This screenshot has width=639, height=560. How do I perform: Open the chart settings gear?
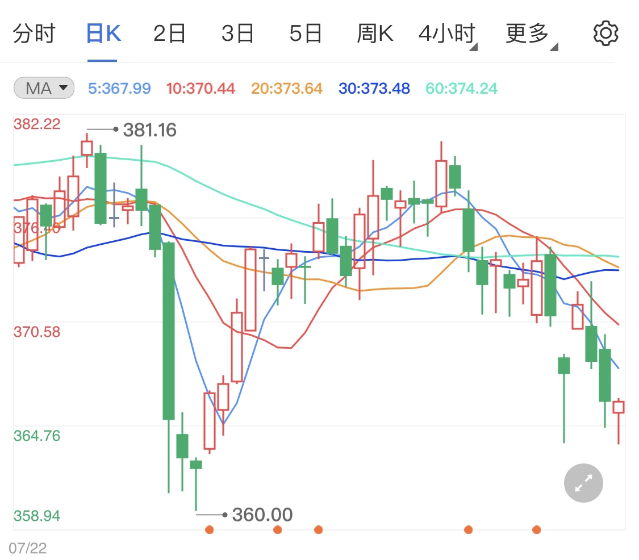(605, 34)
